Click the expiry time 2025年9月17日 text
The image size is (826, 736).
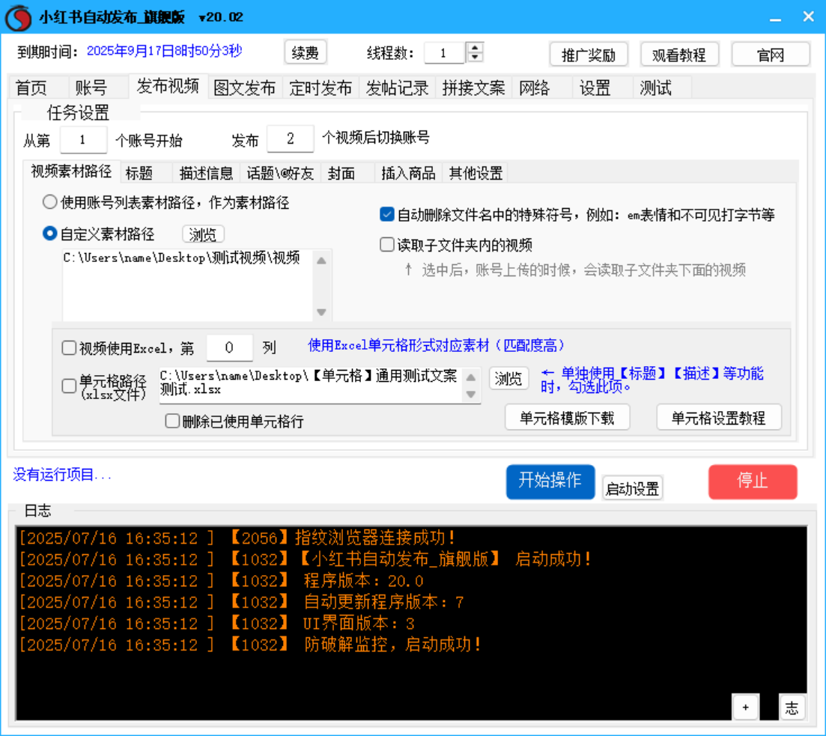(164, 51)
